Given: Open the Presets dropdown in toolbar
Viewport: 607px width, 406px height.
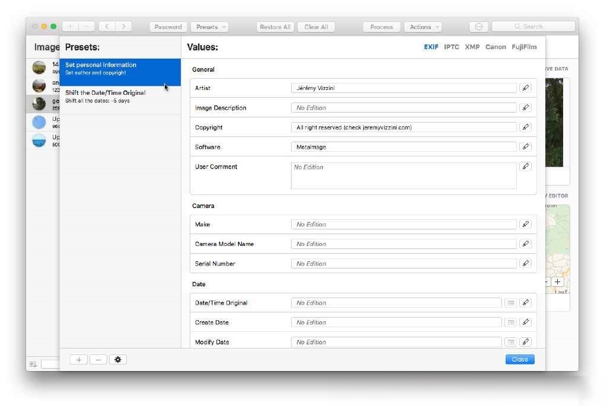Looking at the screenshot, I should pyautogui.click(x=209, y=27).
